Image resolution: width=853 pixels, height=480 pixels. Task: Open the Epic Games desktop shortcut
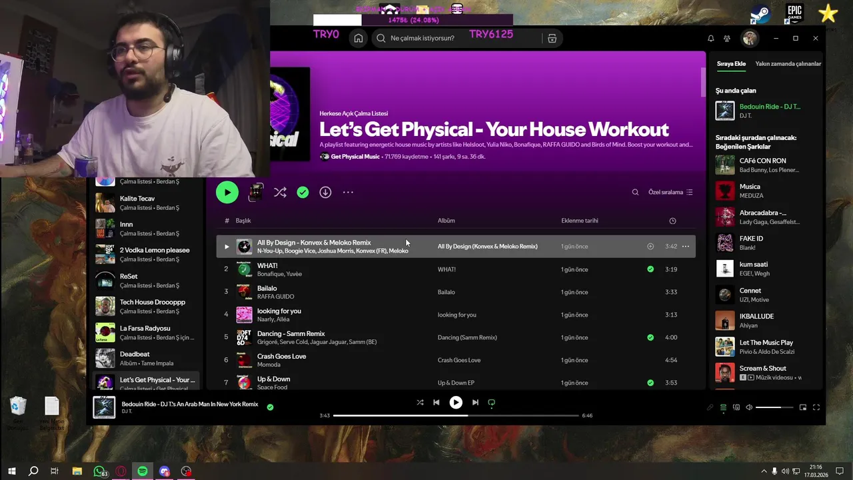(x=794, y=13)
